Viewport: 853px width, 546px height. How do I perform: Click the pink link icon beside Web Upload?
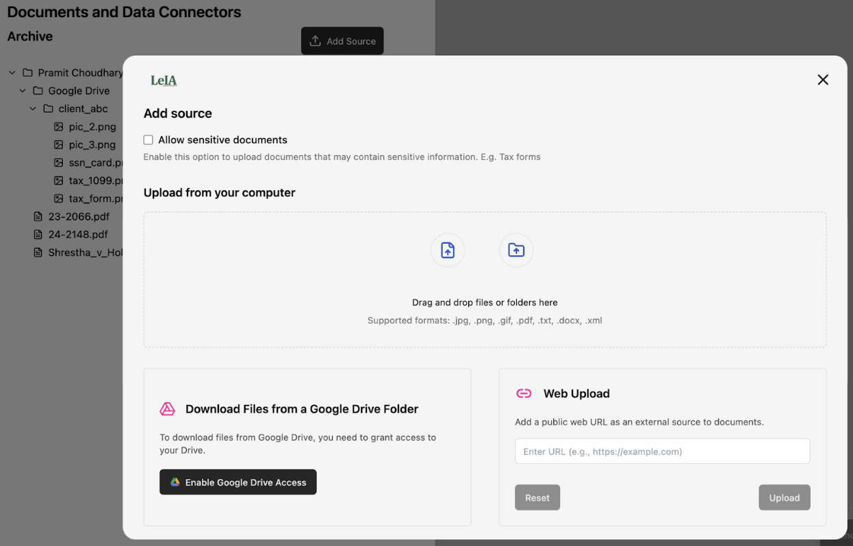524,393
